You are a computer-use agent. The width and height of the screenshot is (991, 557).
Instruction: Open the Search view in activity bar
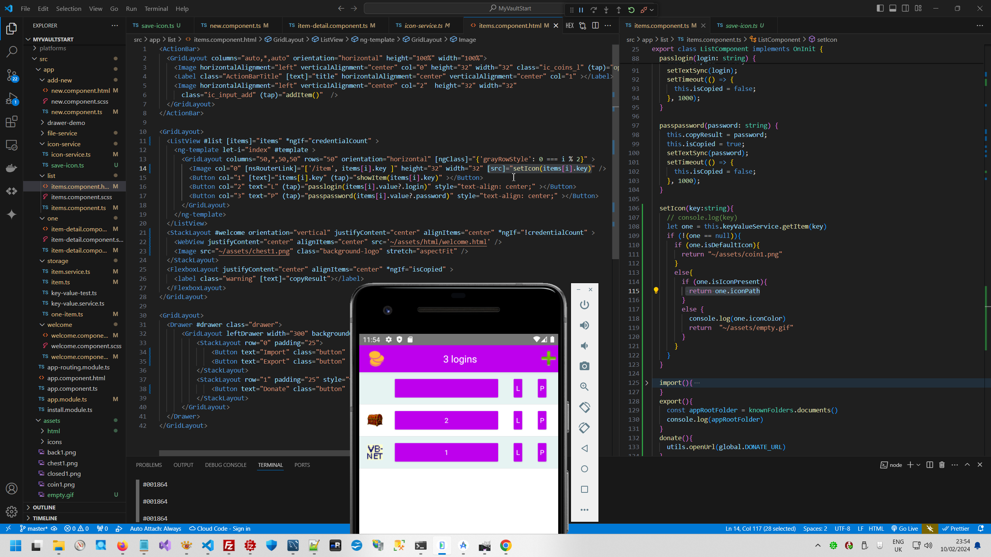click(12, 51)
